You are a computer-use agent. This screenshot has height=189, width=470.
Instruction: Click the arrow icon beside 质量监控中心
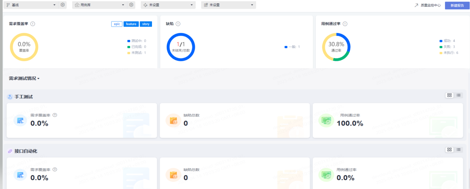(416, 5)
